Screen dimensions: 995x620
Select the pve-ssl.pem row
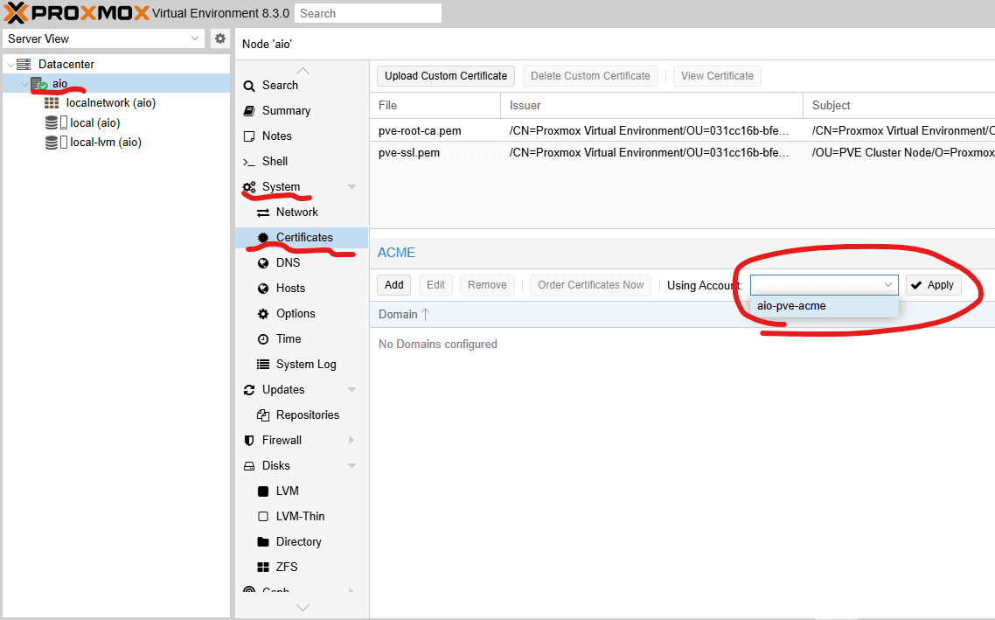(682, 153)
